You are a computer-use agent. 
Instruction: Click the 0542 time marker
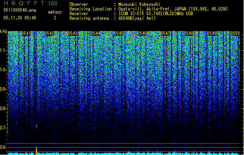(x=49, y=33)
